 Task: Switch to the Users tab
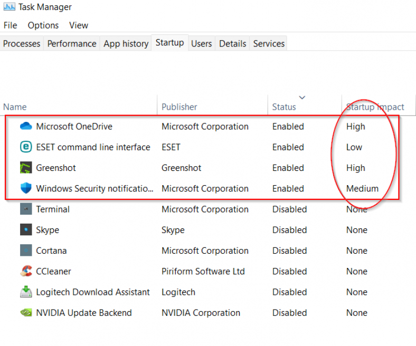coord(202,43)
